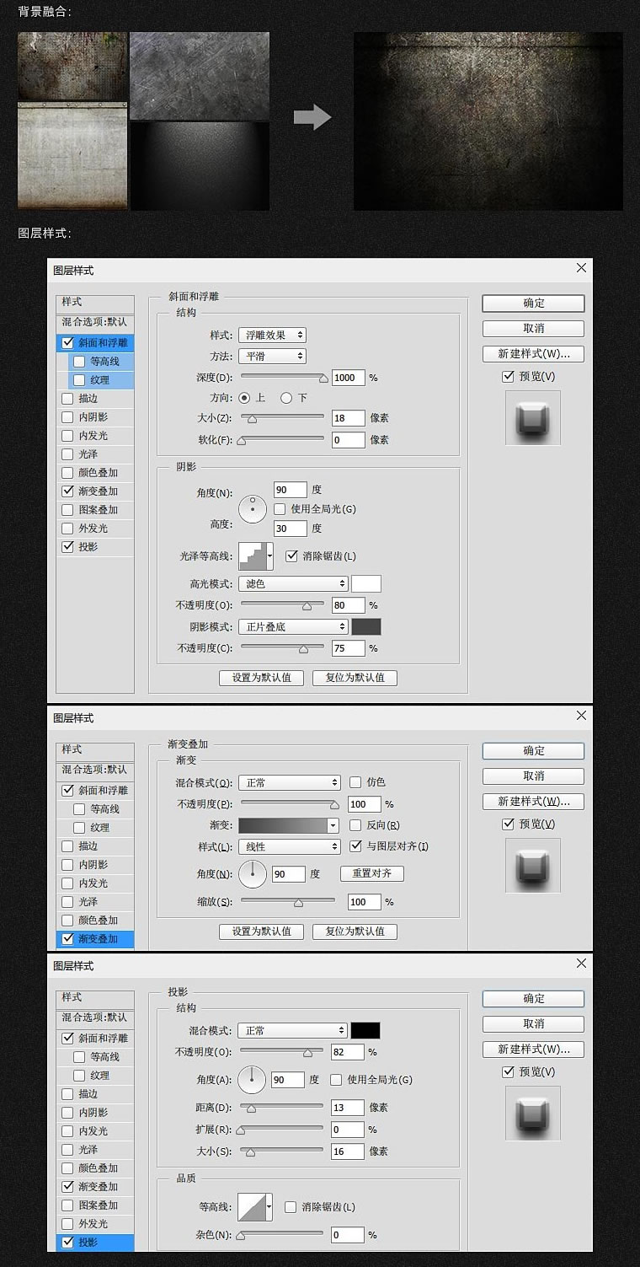The width and height of the screenshot is (640, 1267).
Task: Open the 渐变叠加 样式(L) dropdown showing 线性
Action: coord(290,846)
